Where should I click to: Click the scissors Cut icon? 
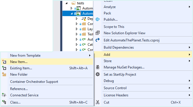coord(98,102)
